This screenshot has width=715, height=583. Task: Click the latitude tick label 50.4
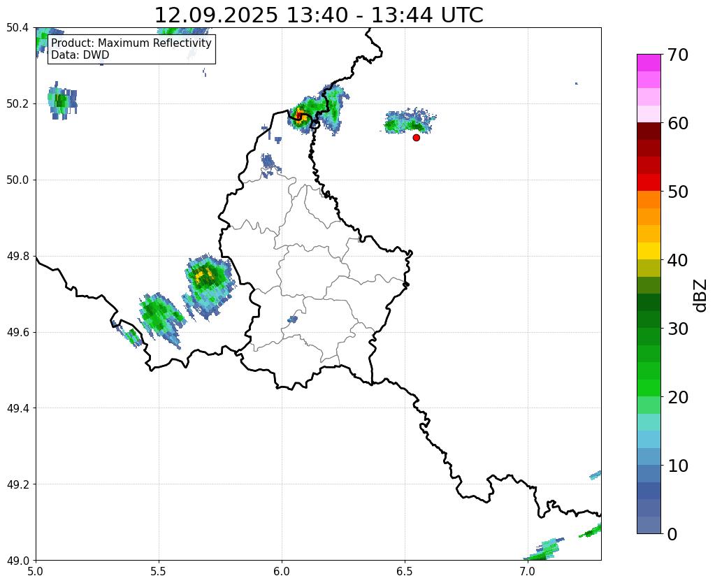click(17, 28)
